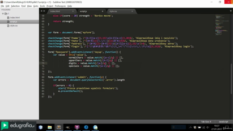233x131 pixels.
Task: Open the Help menu
Action: 70,6
